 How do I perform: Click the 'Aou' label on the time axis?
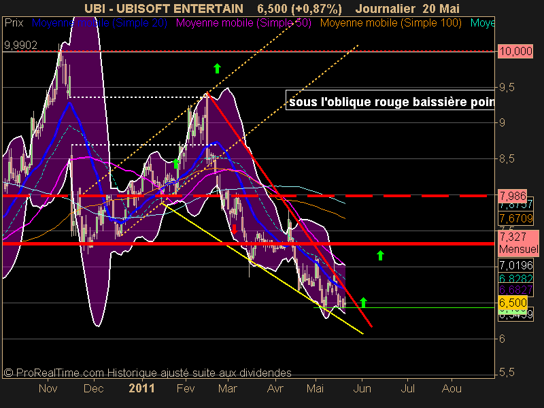(452, 388)
